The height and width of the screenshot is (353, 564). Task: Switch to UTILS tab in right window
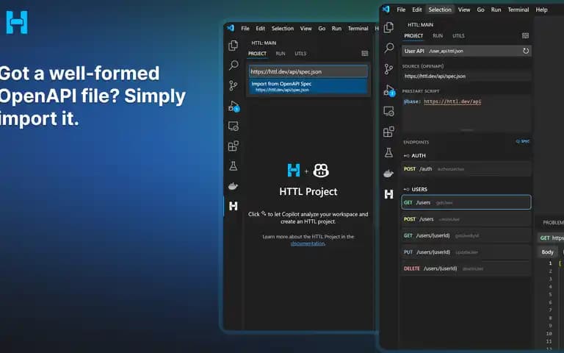tap(458, 35)
